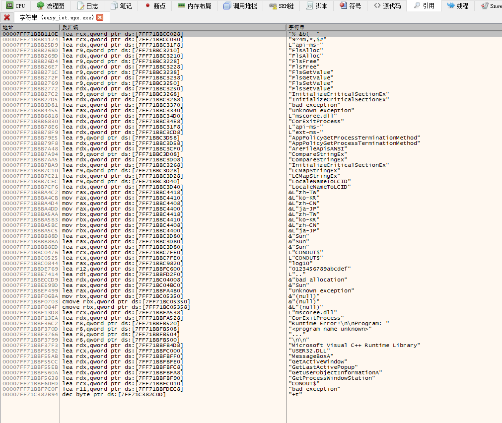The height and width of the screenshot is (423, 502).
Task: Close the 字符串 (easy_iot.upx.exe) sub-tab
Action: (x=100, y=17)
